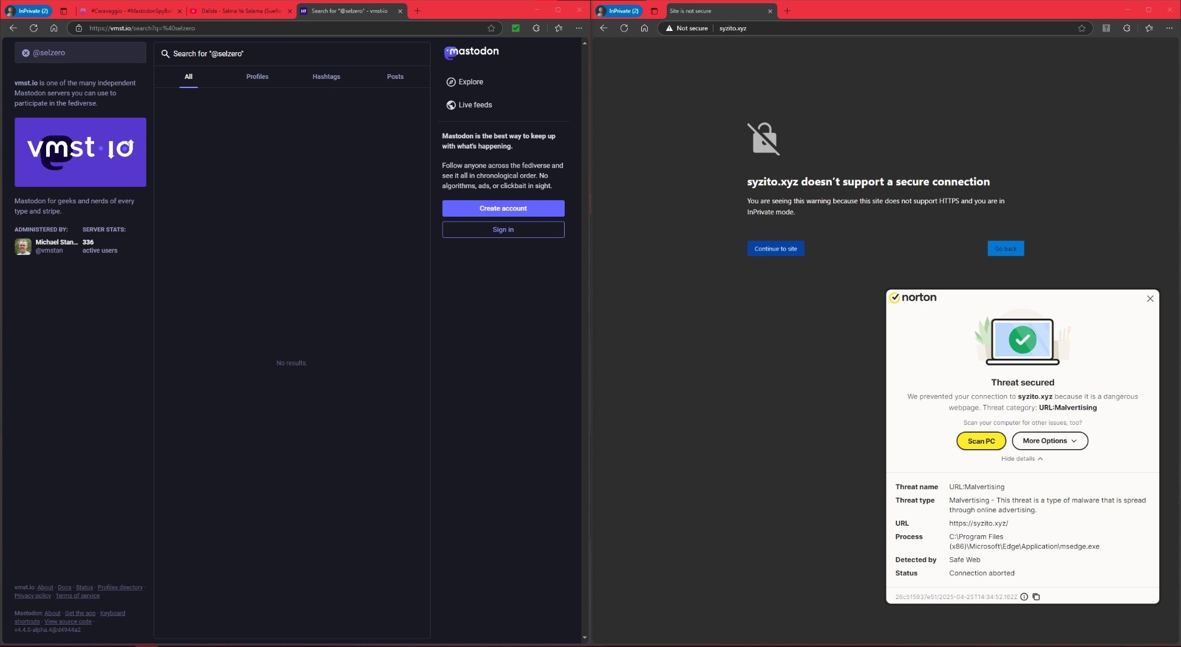Open the Docs footer link
This screenshot has height=647, width=1181.
pyautogui.click(x=64, y=588)
